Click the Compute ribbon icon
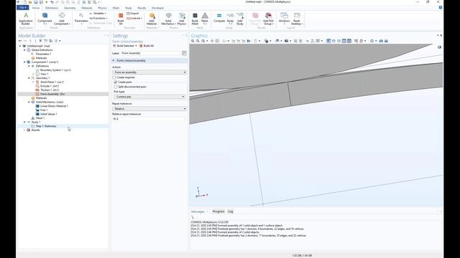This screenshot has height=258, width=460. pos(219,18)
